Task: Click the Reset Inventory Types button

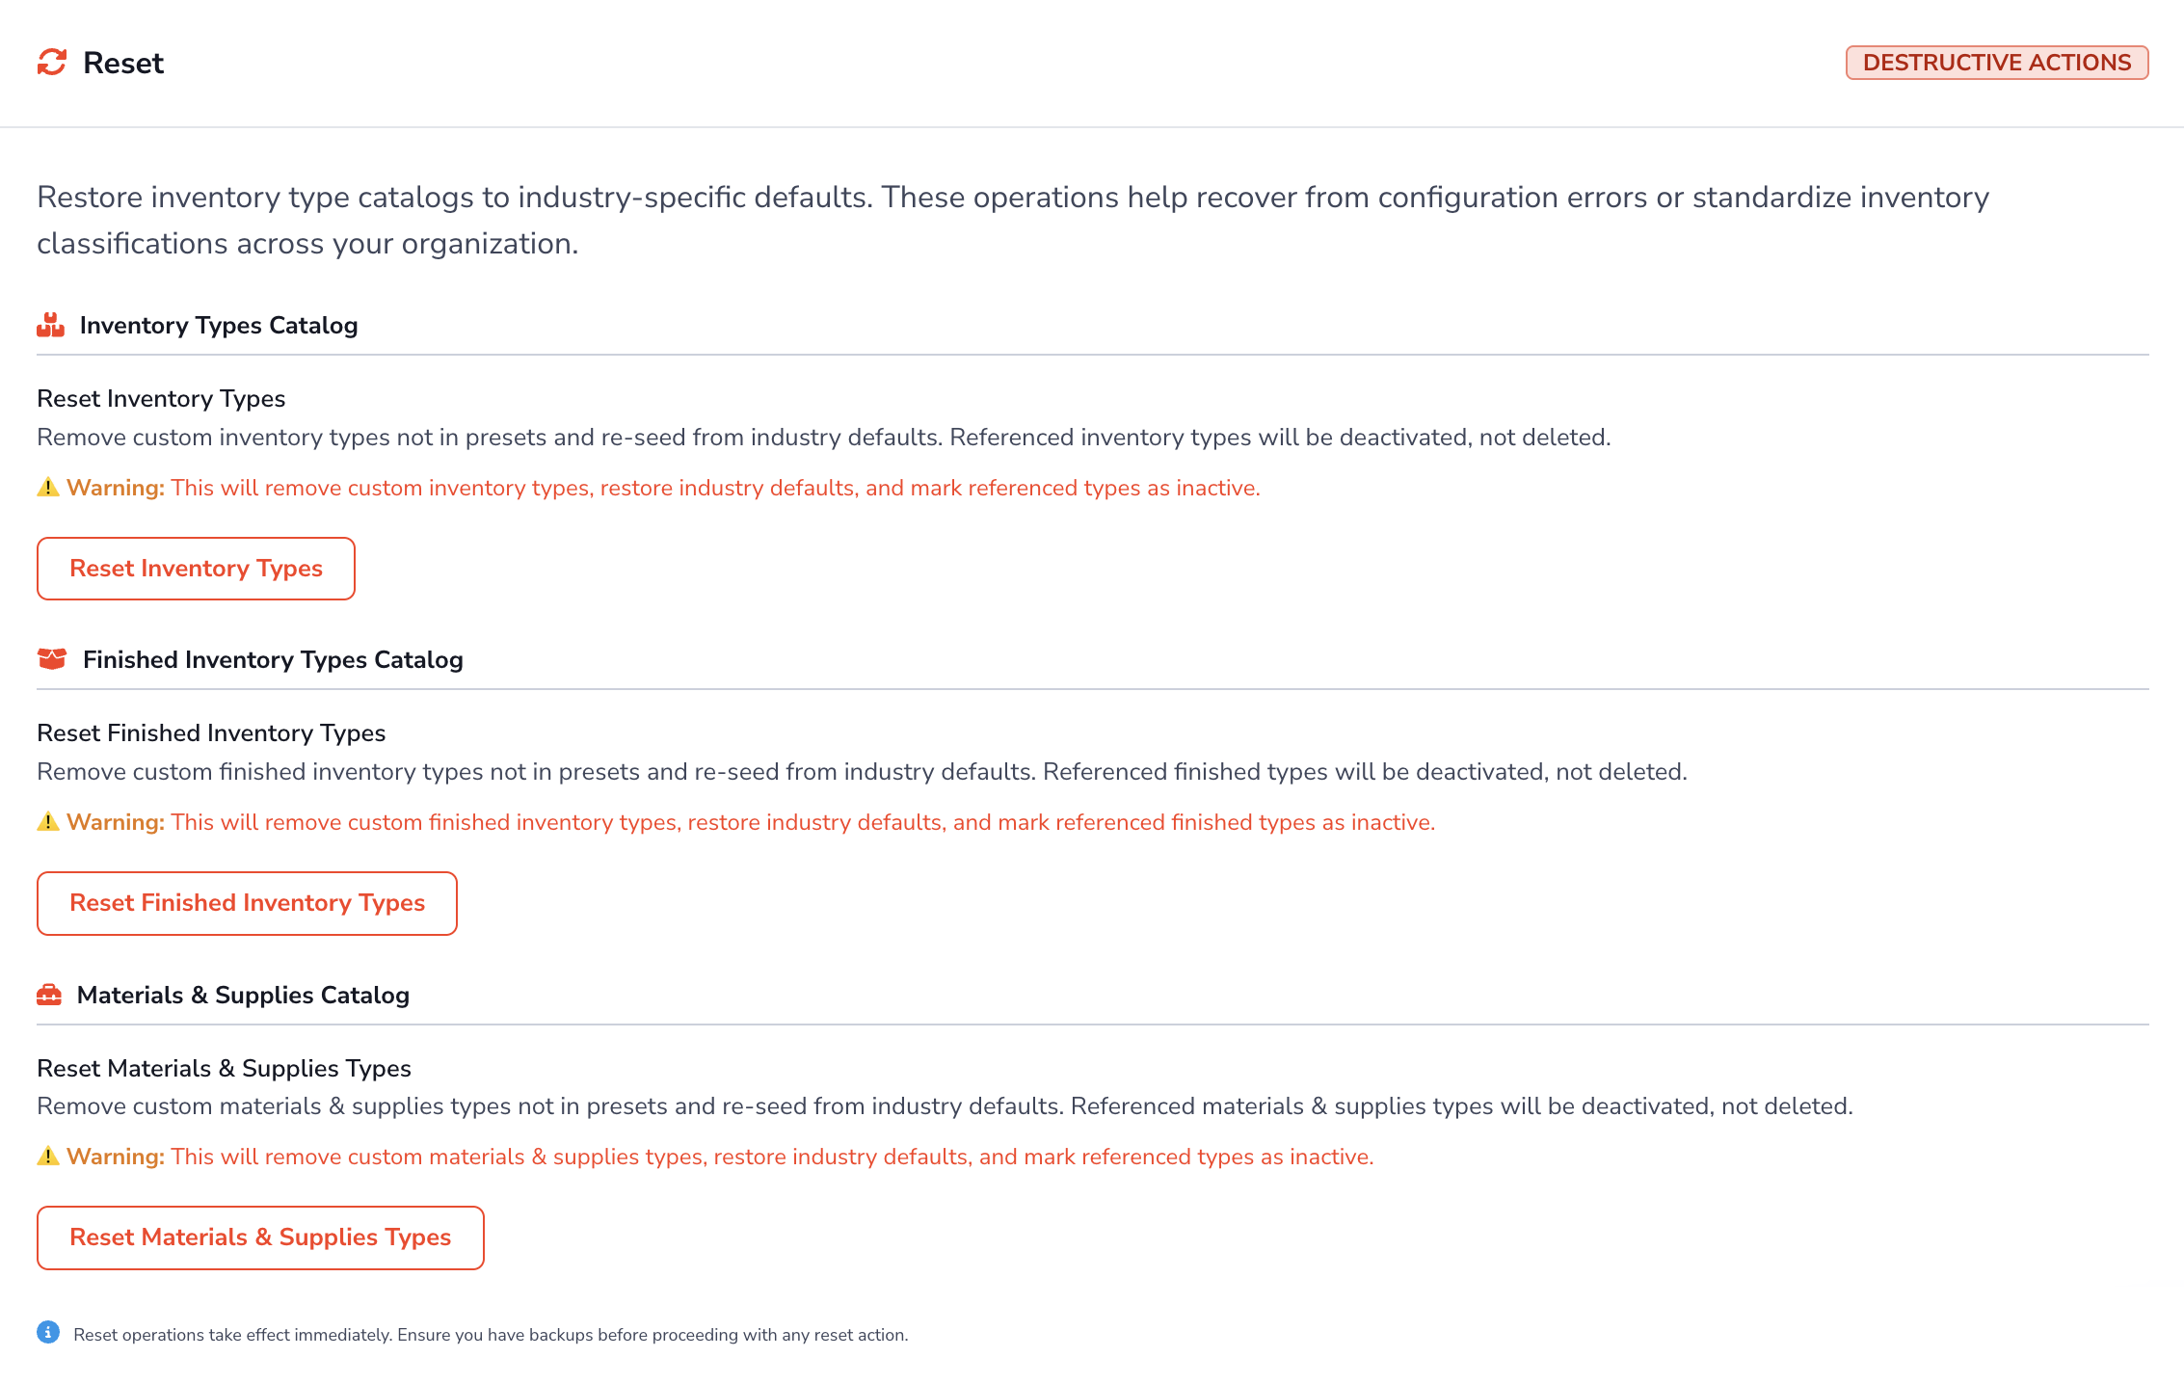Action: click(196, 569)
